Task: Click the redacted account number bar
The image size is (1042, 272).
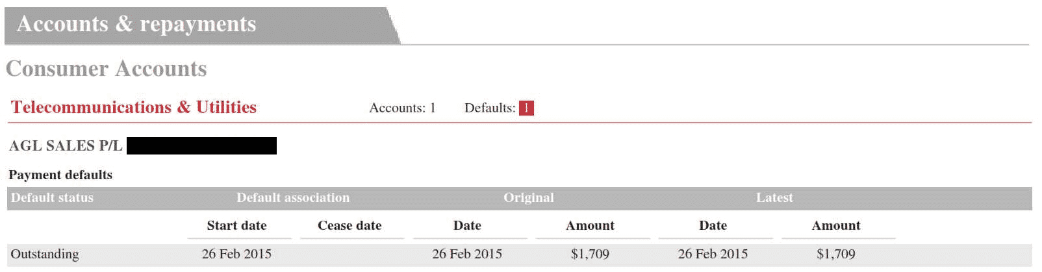Action: [x=201, y=145]
